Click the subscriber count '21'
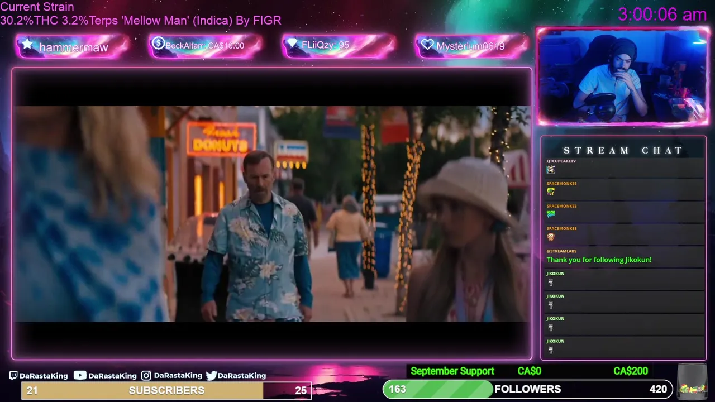715x402 pixels. click(x=32, y=390)
